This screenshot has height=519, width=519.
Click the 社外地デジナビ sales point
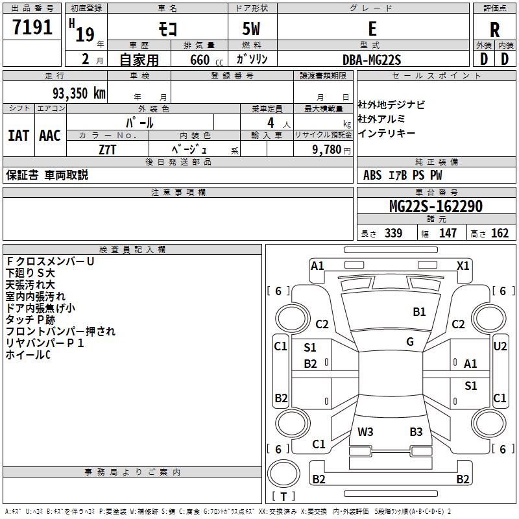pos(391,104)
